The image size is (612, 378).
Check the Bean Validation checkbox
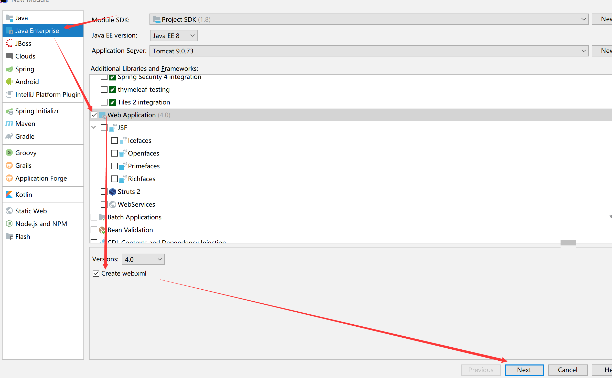94,230
